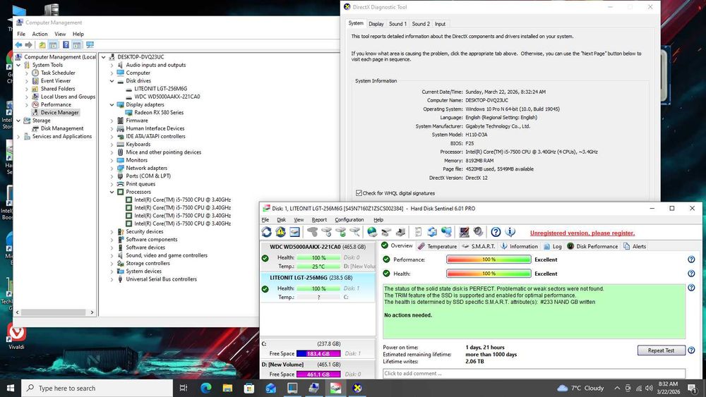Expand Services and Applications node
The width and height of the screenshot is (706, 397).
point(18,137)
